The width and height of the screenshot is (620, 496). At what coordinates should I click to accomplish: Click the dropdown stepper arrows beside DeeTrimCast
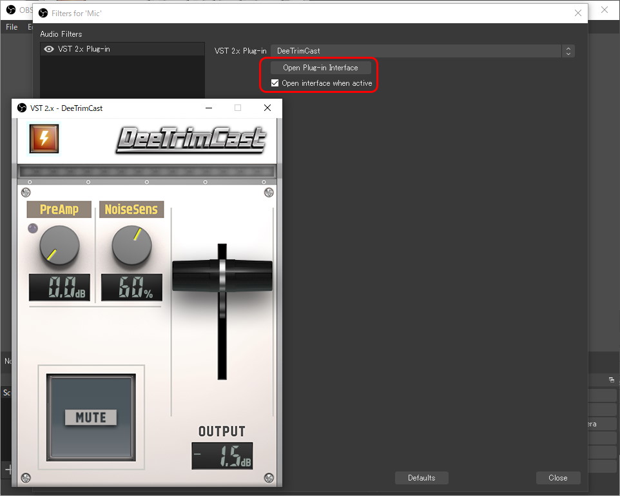tap(568, 51)
